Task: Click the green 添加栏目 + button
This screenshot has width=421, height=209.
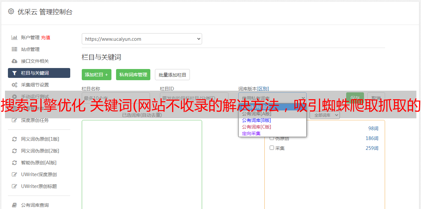Action: [x=97, y=75]
